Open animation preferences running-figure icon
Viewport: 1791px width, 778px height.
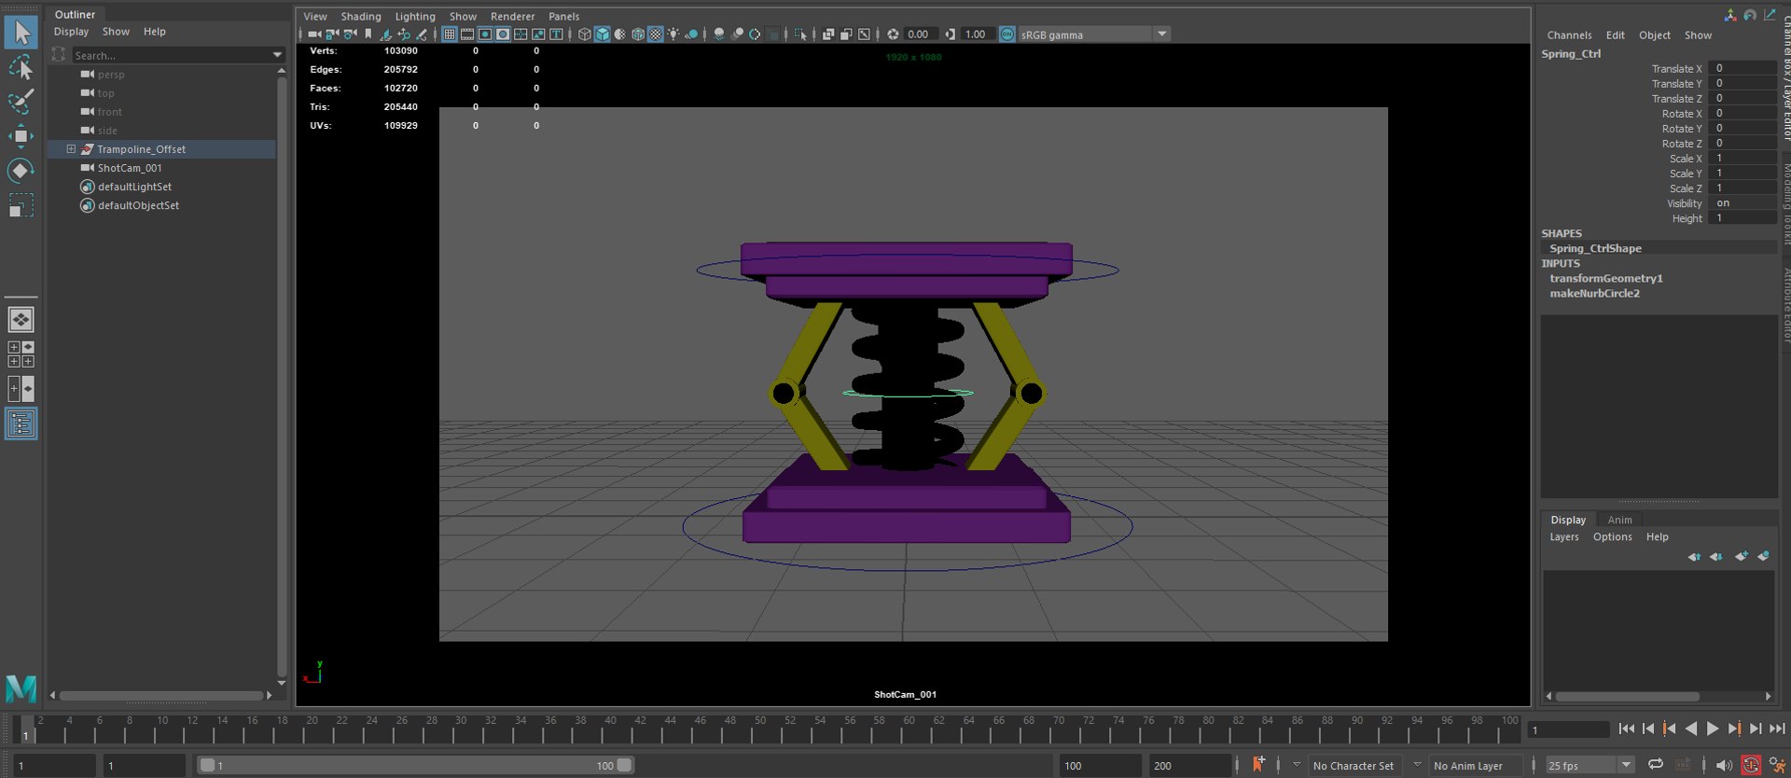(1777, 765)
